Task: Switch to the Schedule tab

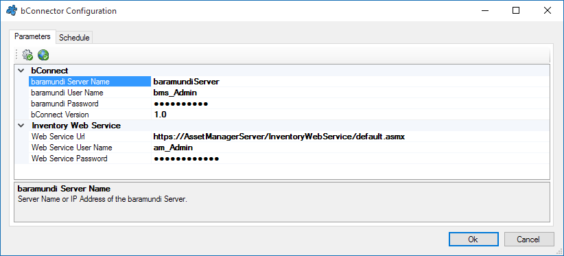Action: (x=74, y=37)
